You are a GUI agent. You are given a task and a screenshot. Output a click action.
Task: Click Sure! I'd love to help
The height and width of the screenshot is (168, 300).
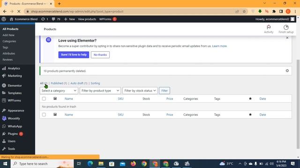pos(74,55)
